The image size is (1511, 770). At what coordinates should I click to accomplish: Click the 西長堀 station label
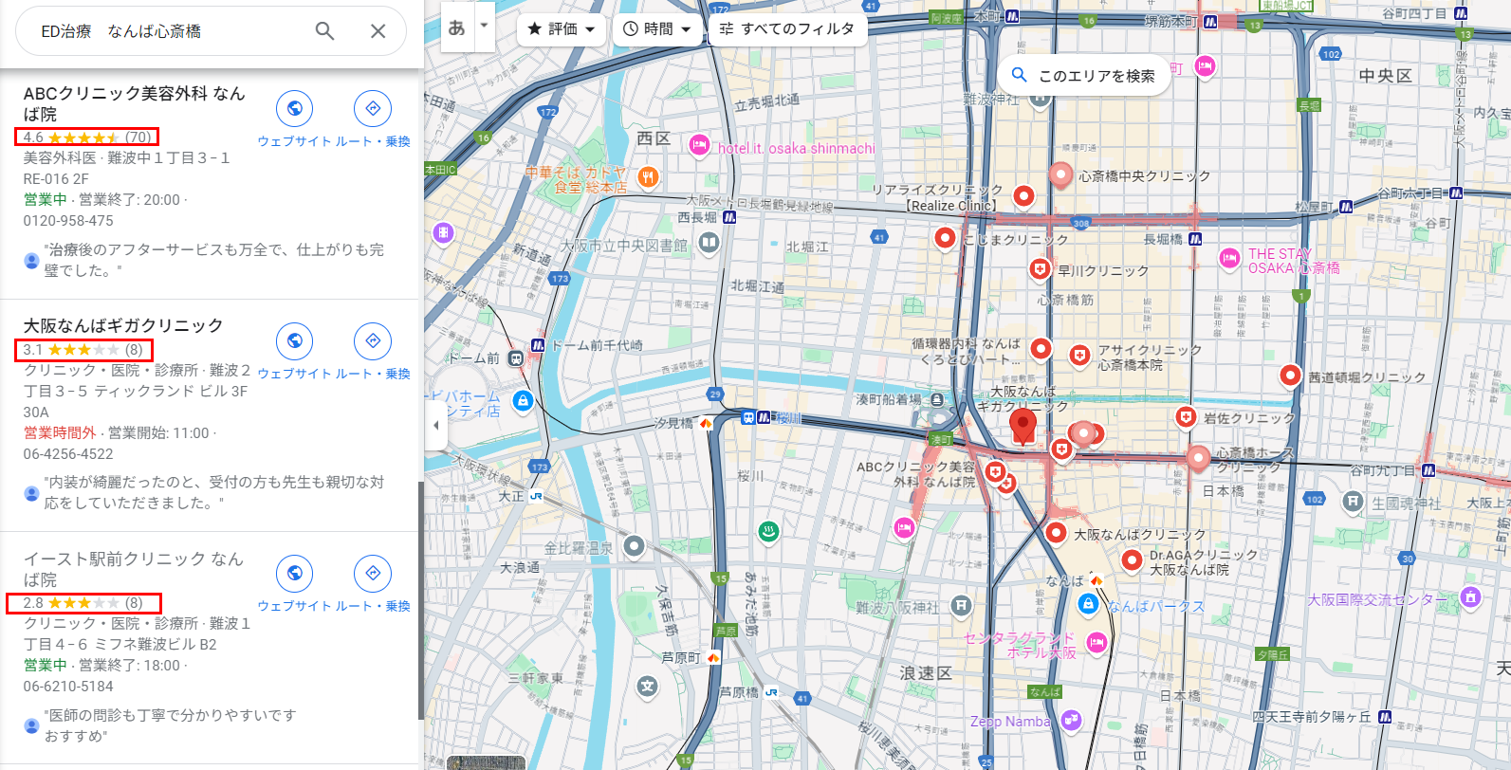point(696,217)
